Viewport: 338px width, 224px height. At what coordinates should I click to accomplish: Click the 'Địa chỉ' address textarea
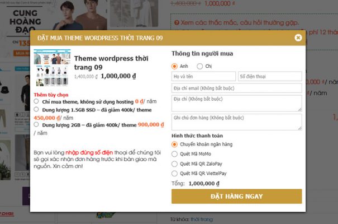236,102
